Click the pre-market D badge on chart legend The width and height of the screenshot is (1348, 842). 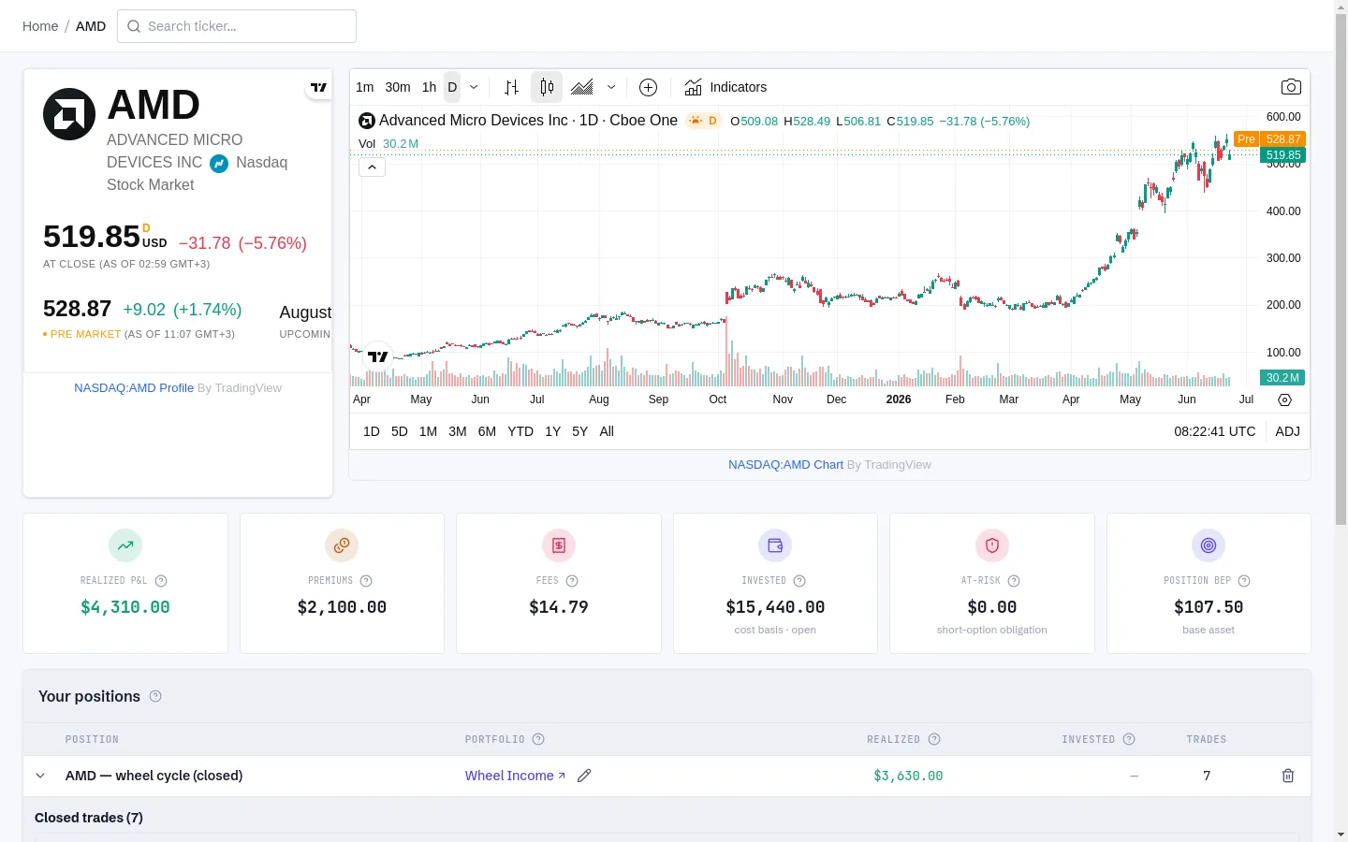pos(703,121)
